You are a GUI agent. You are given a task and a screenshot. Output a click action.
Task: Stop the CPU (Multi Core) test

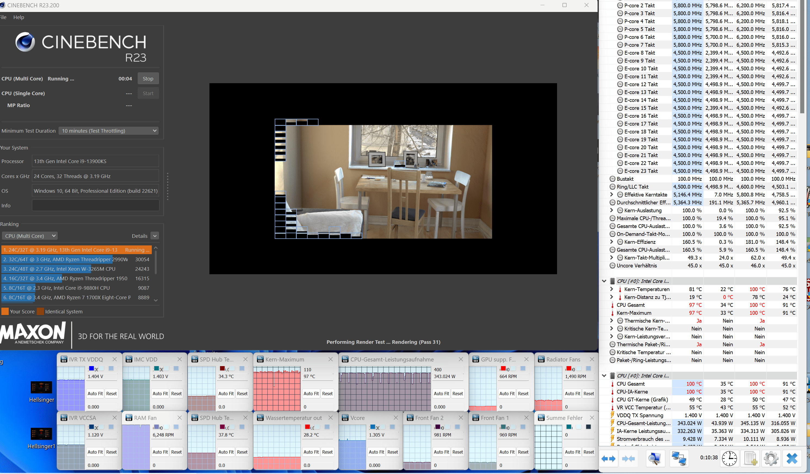point(148,79)
